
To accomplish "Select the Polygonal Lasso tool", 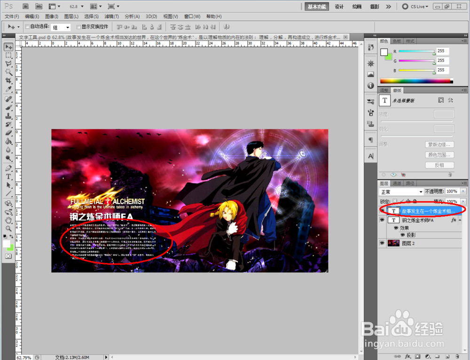I will [8, 64].
